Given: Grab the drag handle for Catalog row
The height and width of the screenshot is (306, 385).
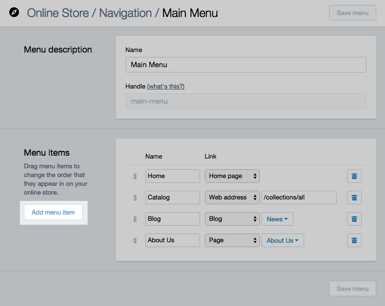Looking at the screenshot, I should [x=135, y=198].
